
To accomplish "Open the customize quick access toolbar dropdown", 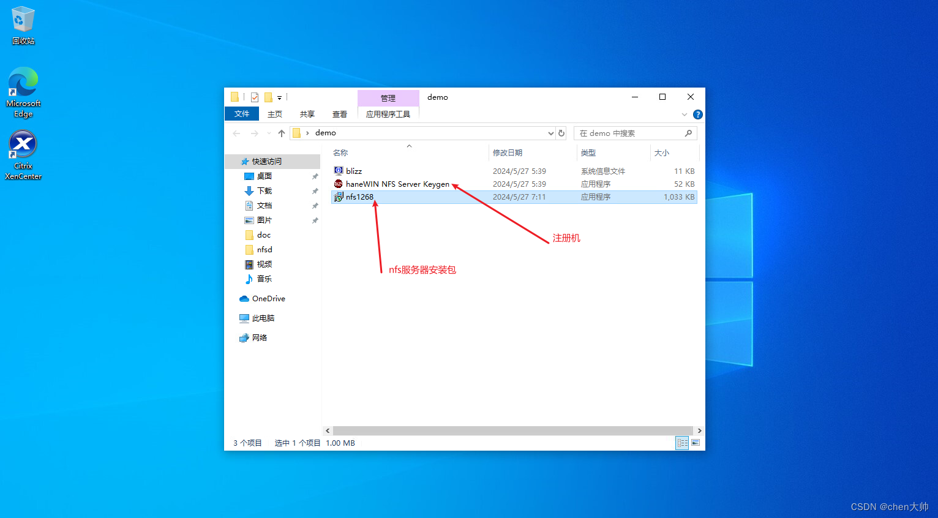I will coord(279,97).
